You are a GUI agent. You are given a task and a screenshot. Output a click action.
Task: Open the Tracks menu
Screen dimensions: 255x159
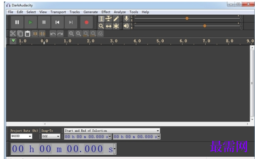75,12
